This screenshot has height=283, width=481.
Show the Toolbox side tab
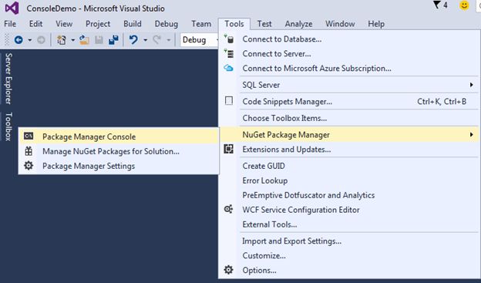8,126
